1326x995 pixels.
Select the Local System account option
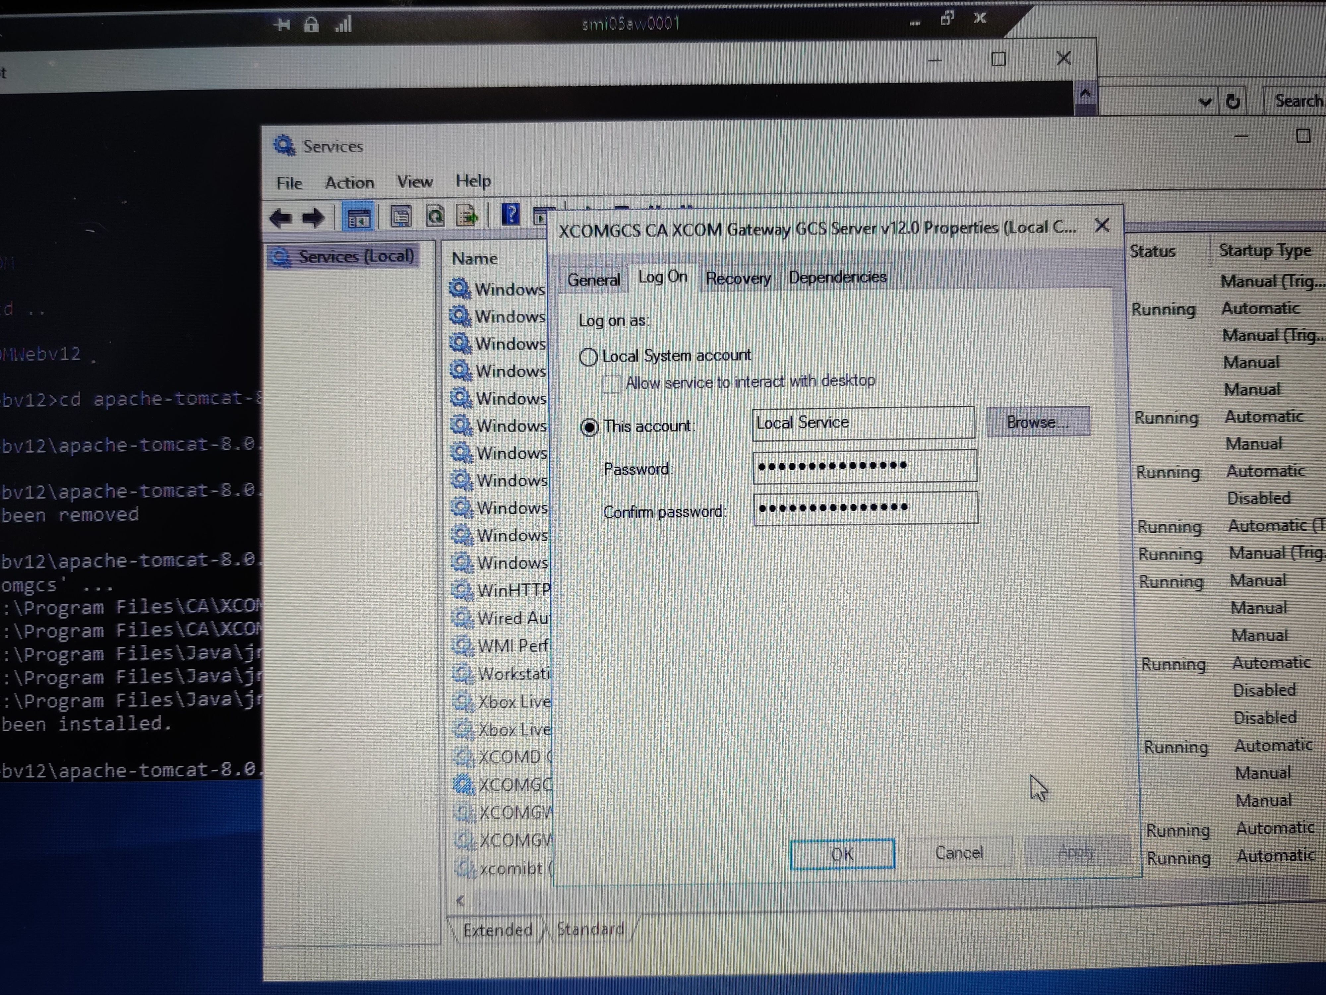(589, 358)
